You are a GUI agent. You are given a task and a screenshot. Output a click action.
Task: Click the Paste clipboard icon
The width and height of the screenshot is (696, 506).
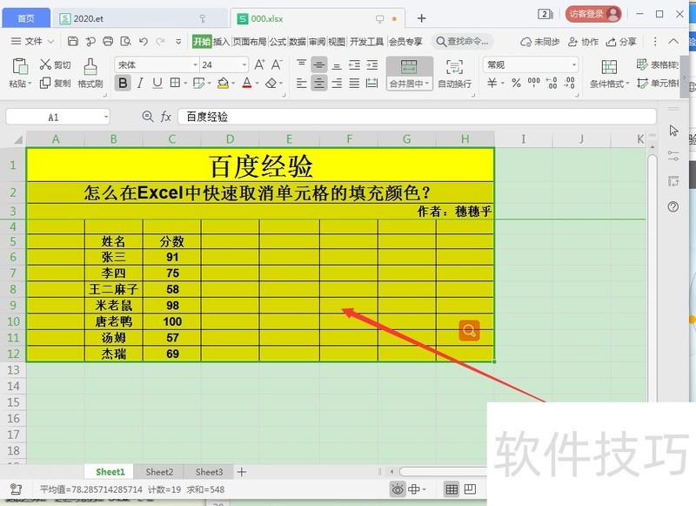pos(20,66)
